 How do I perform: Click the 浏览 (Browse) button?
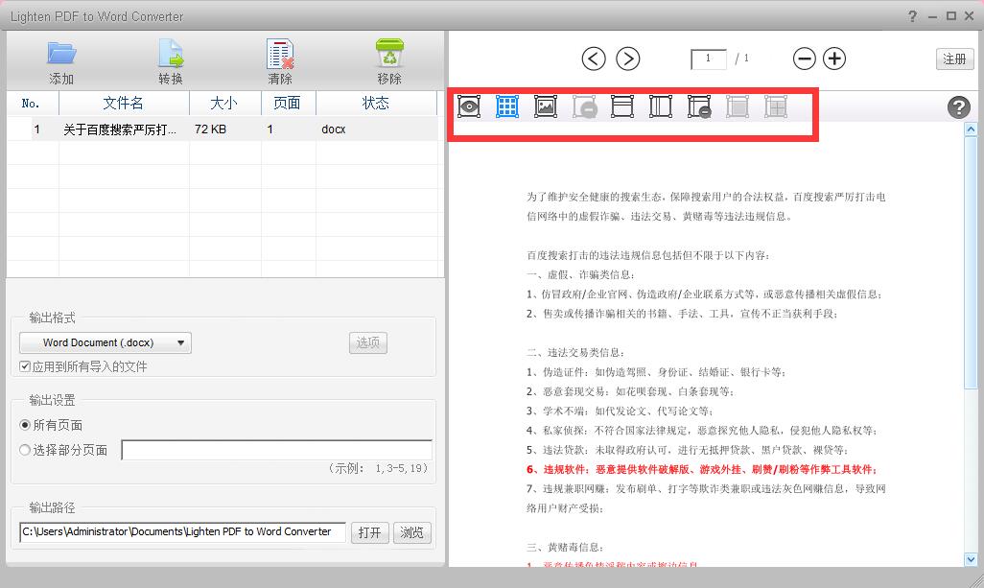click(411, 532)
